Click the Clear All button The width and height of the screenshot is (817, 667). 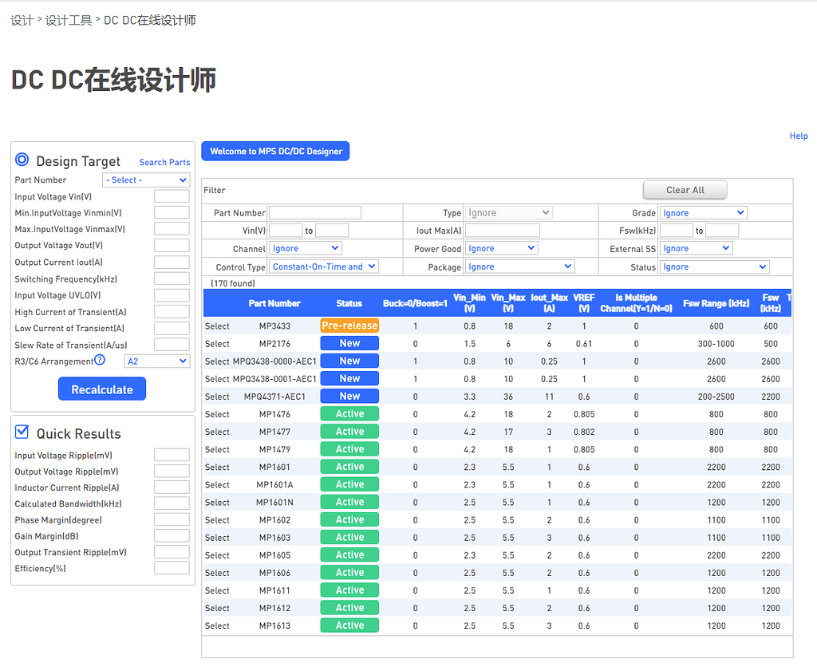click(685, 190)
